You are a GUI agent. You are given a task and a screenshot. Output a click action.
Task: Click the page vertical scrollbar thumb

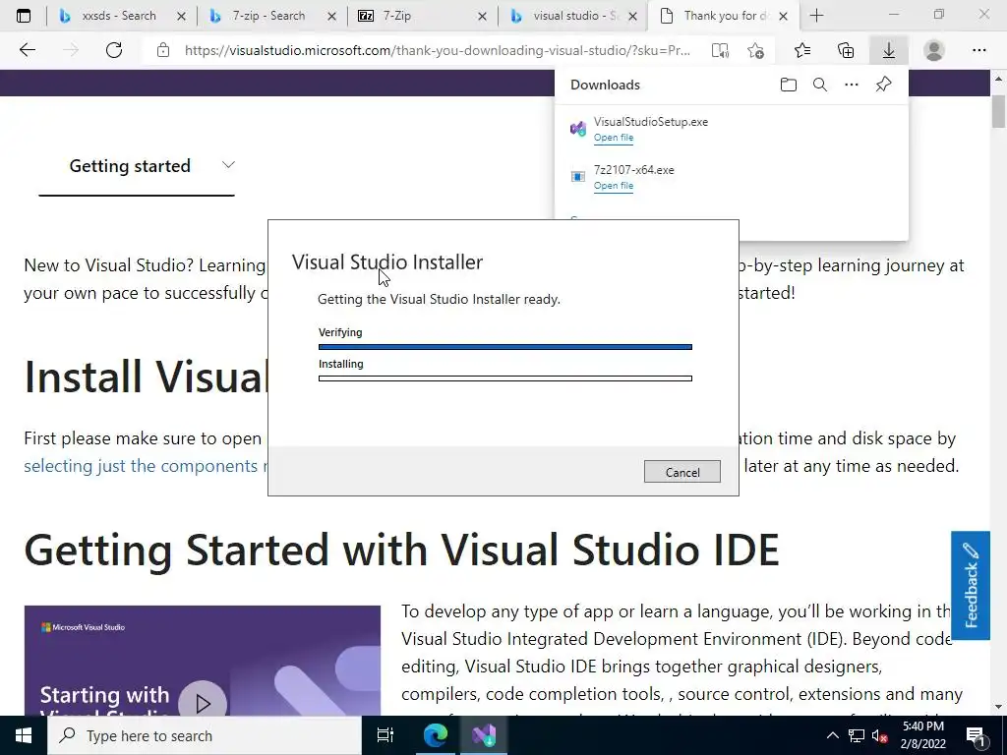pyautogui.click(x=998, y=111)
